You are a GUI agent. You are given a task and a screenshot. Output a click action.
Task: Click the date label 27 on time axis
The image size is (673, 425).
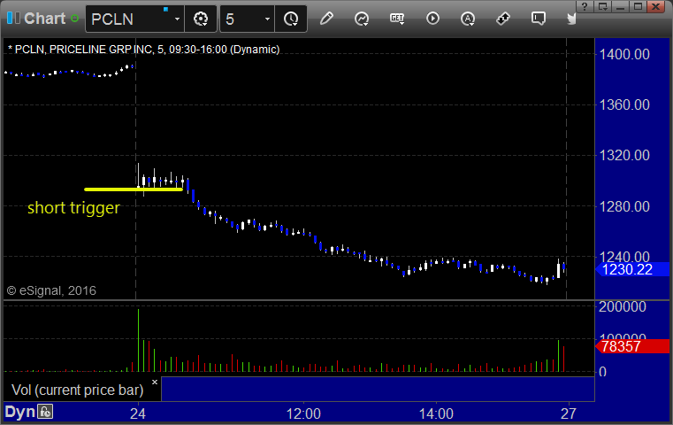tap(569, 413)
